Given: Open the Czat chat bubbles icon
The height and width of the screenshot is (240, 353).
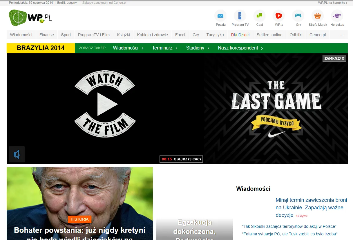Looking at the screenshot, I should pyautogui.click(x=259, y=16).
